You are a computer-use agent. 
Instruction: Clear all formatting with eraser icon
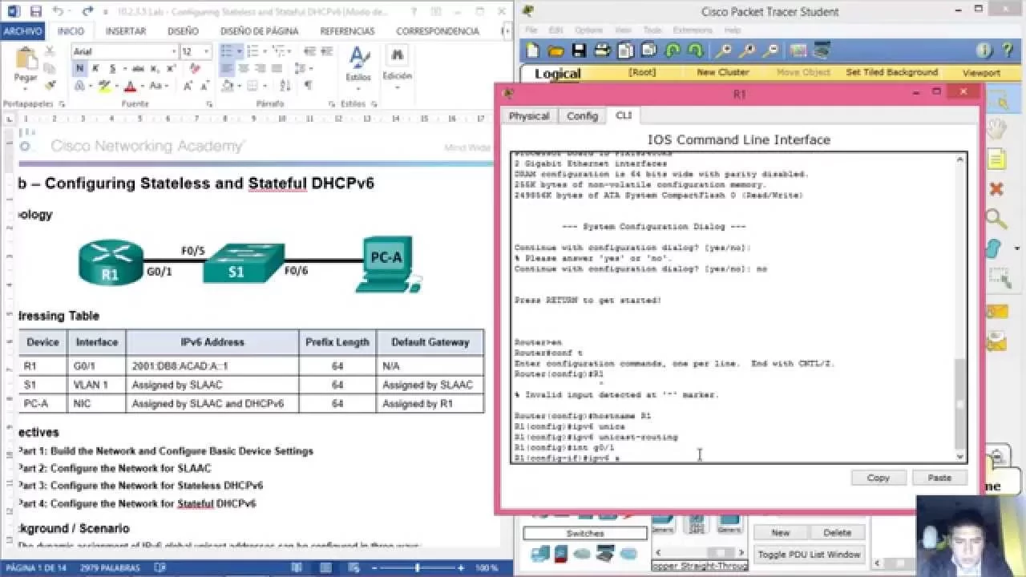(195, 69)
